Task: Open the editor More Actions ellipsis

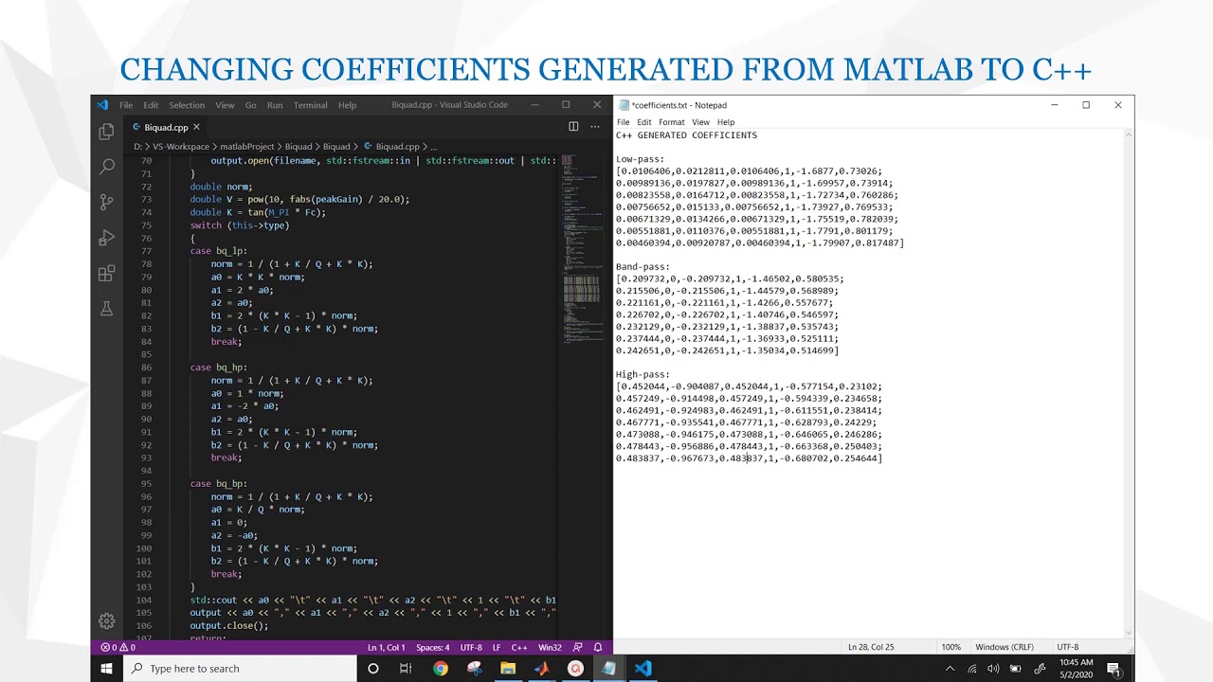Action: 595,126
